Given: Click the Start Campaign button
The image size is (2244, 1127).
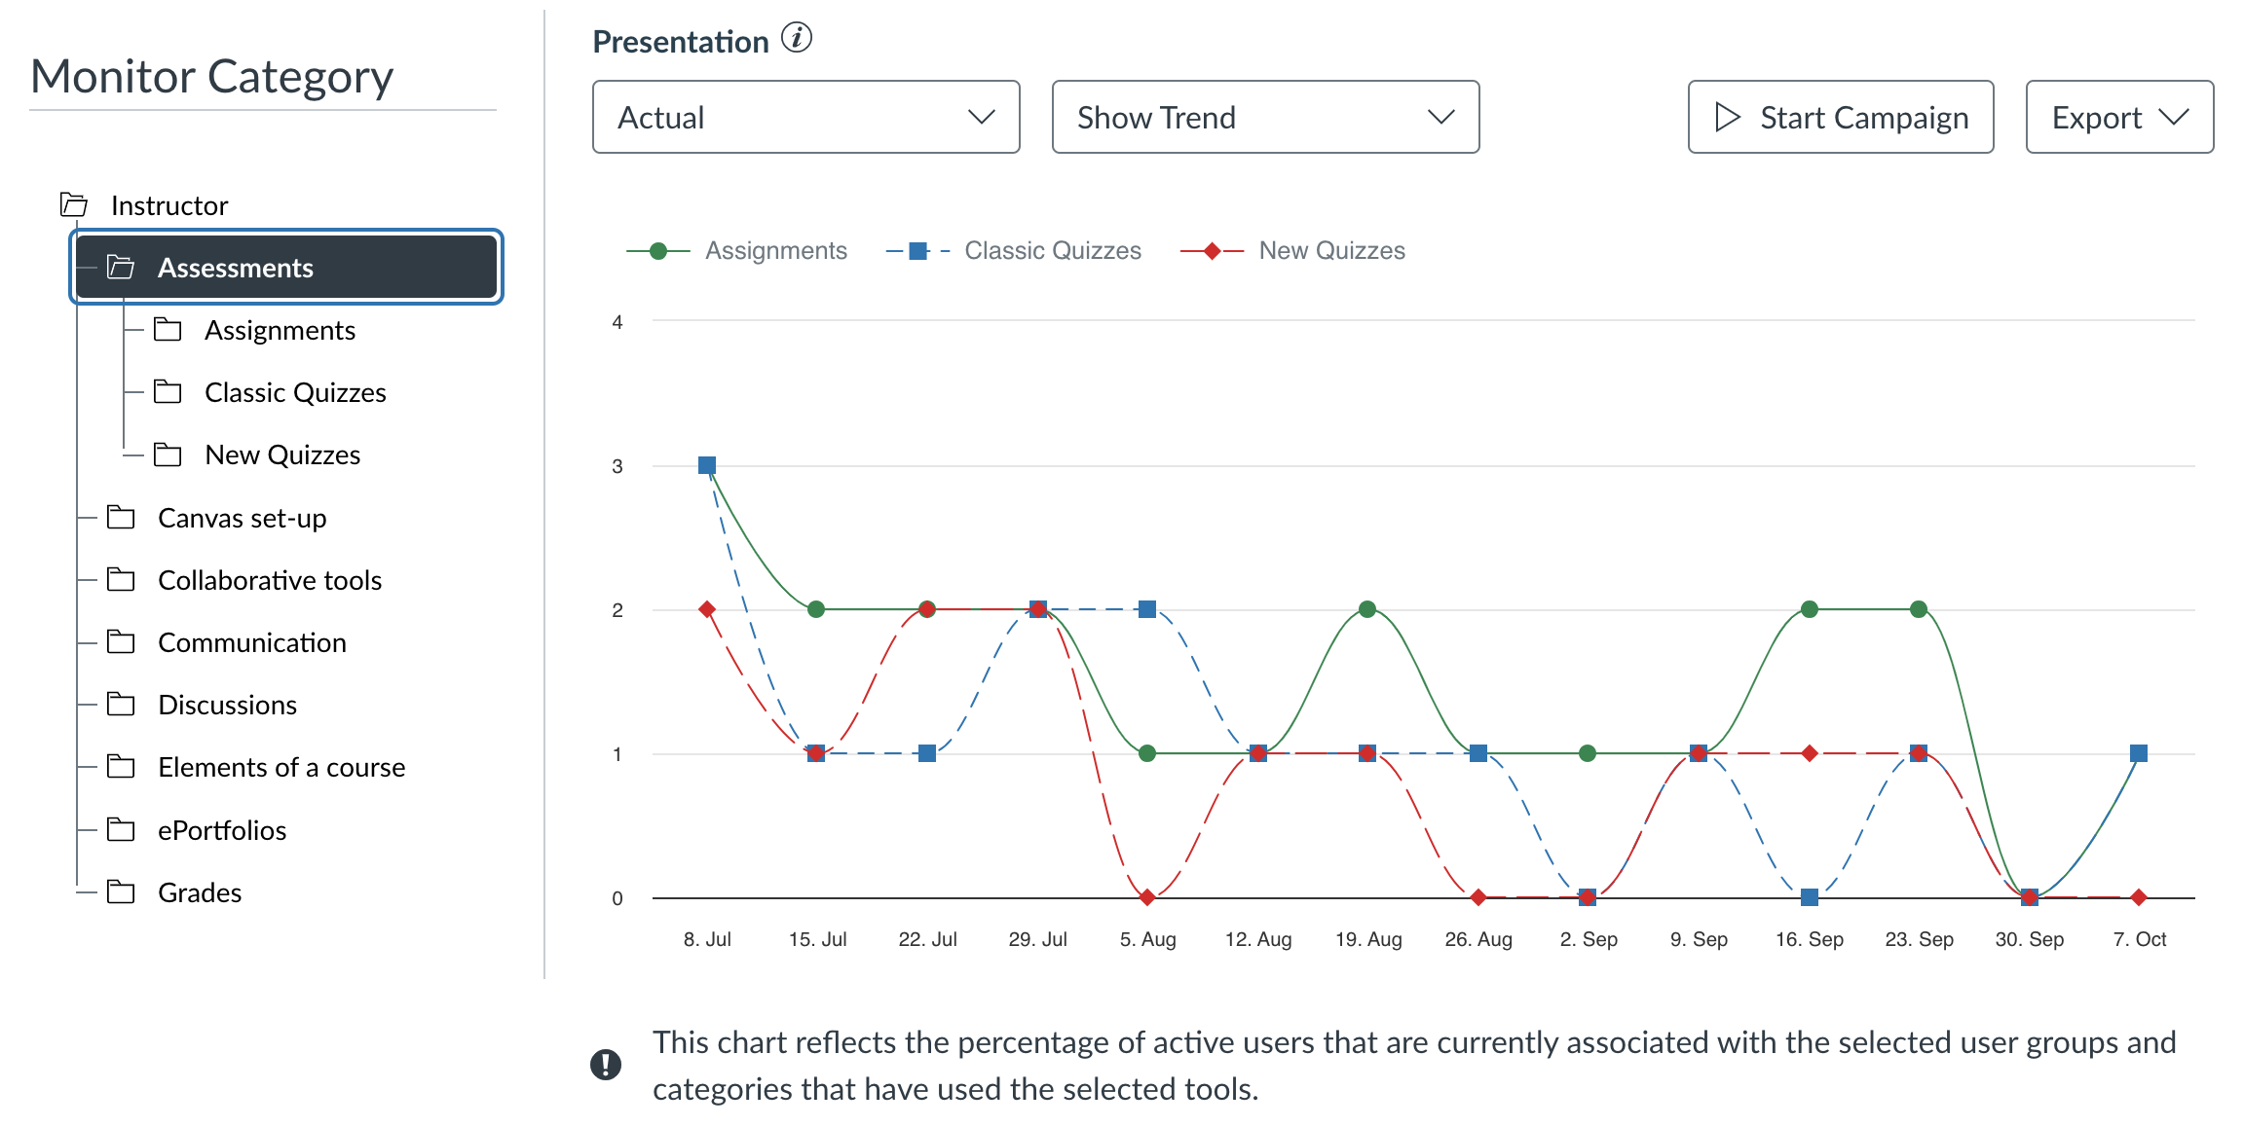Looking at the screenshot, I should point(1839,117).
